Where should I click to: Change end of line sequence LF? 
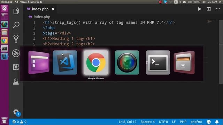click(174, 122)
